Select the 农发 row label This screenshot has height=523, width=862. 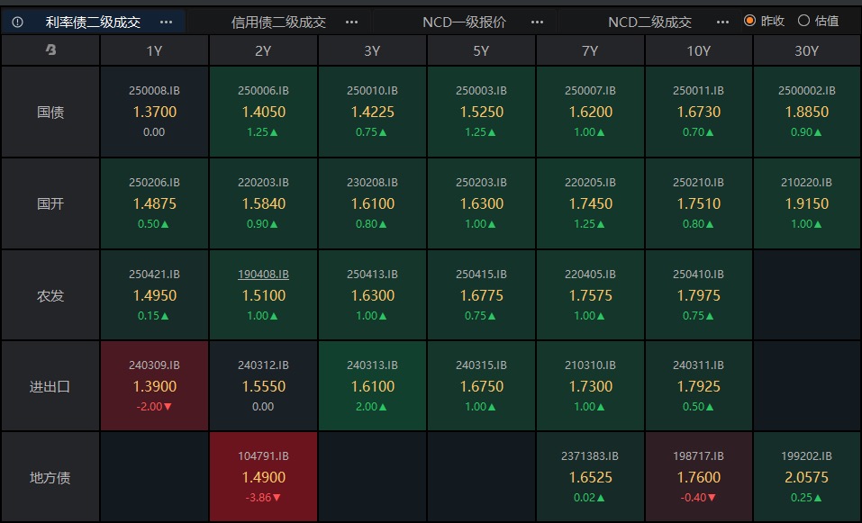50,295
